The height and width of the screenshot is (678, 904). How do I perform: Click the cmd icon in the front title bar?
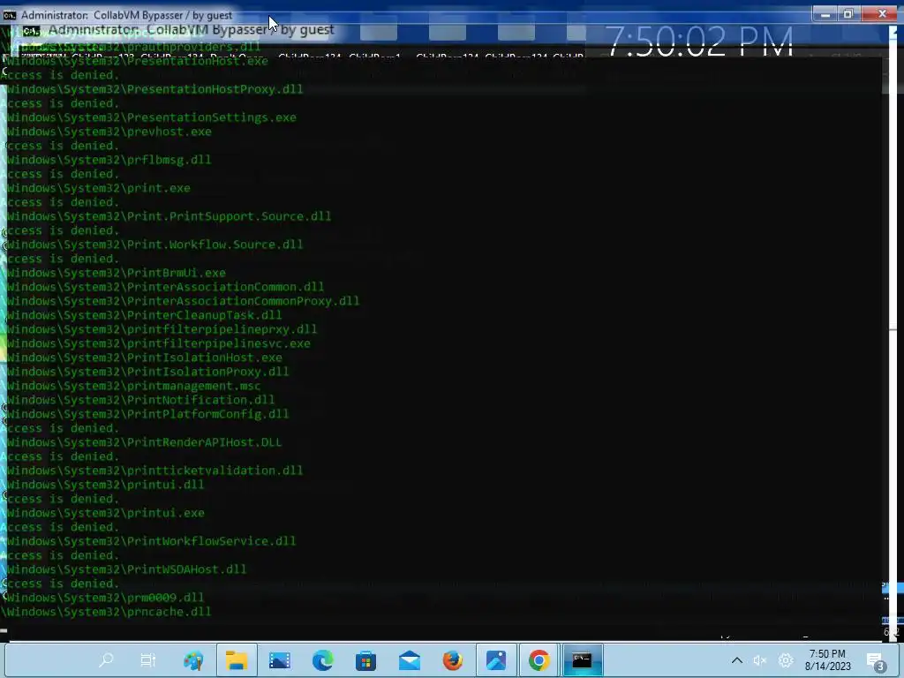click(x=9, y=15)
